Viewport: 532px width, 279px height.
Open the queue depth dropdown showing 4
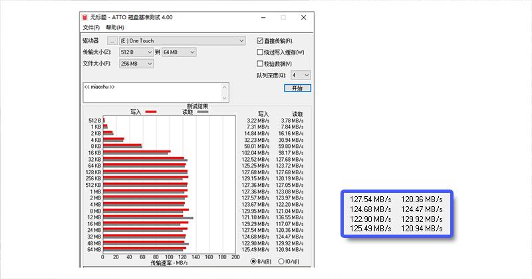point(301,75)
